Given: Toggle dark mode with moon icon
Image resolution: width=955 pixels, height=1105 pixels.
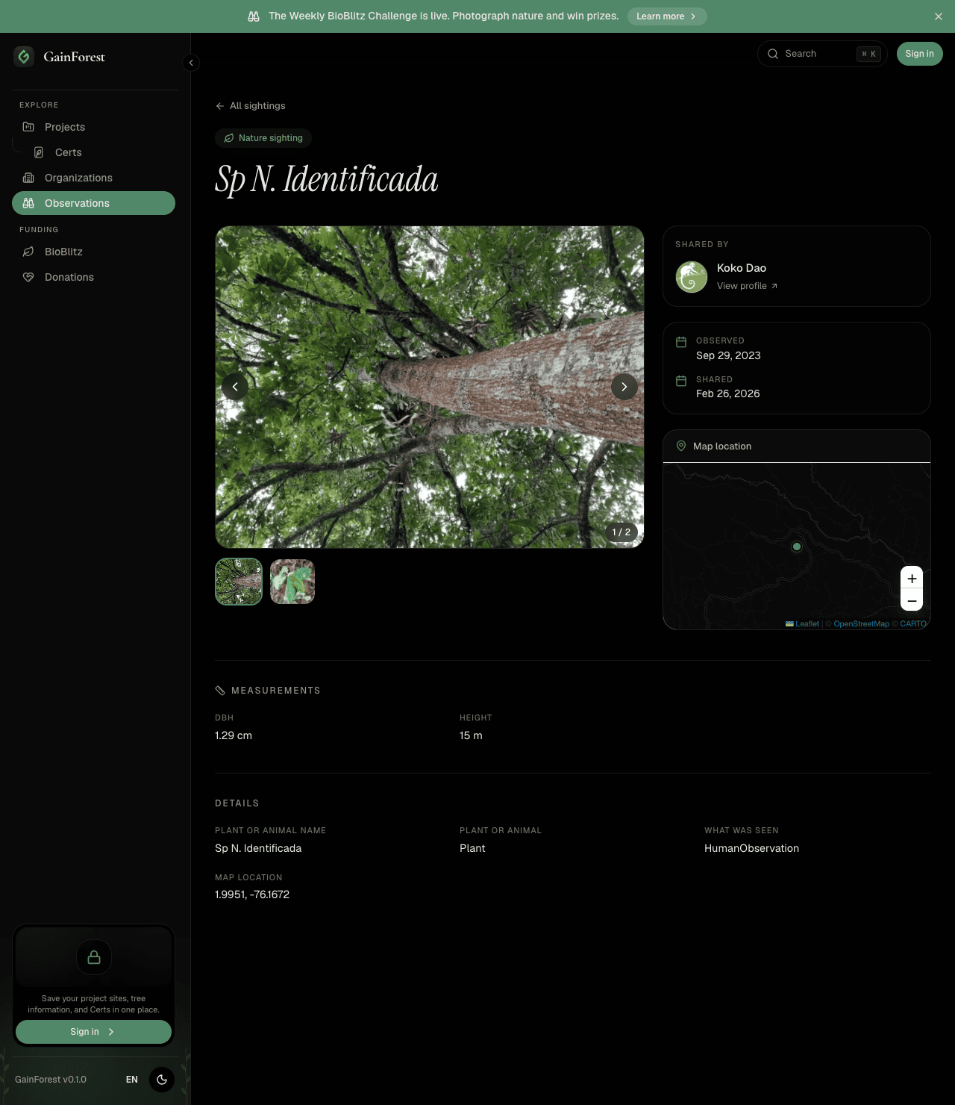Looking at the screenshot, I should coord(162,1080).
